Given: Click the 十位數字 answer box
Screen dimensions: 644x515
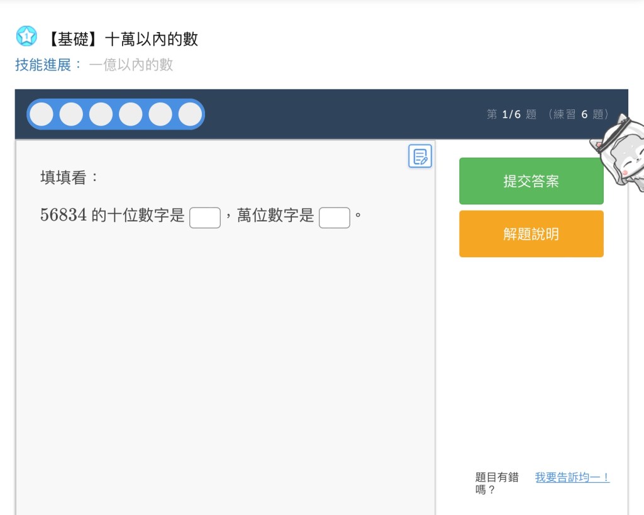Looking at the screenshot, I should coord(205,218).
